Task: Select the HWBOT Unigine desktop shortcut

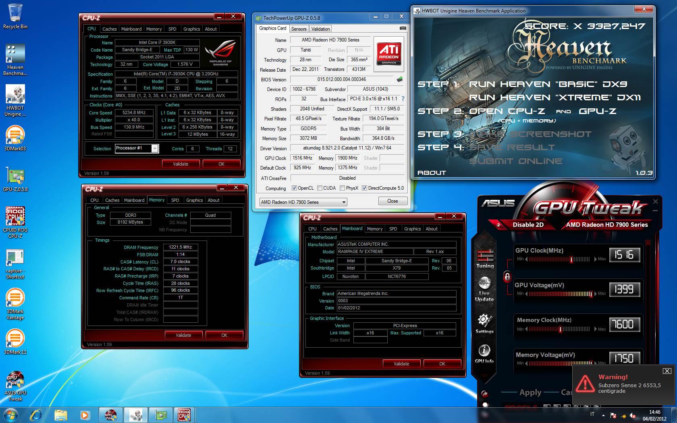Action: click(x=15, y=101)
